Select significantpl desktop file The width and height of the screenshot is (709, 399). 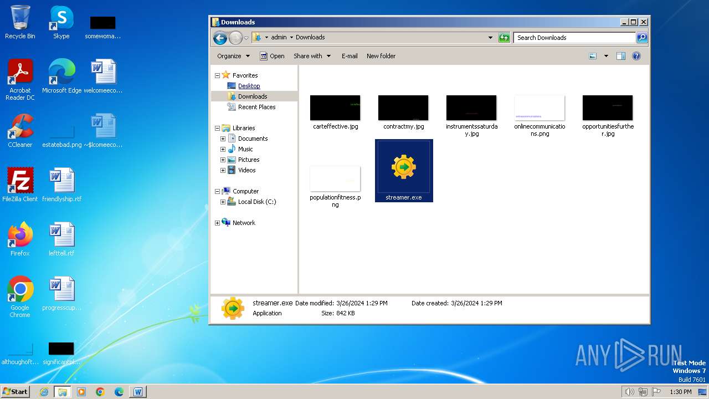pos(61,354)
